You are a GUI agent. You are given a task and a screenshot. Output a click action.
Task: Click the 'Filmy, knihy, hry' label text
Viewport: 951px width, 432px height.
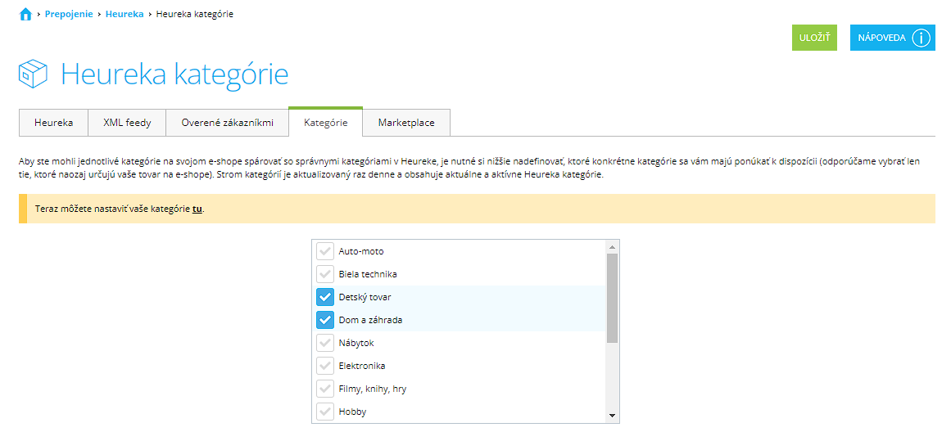pyautogui.click(x=373, y=389)
